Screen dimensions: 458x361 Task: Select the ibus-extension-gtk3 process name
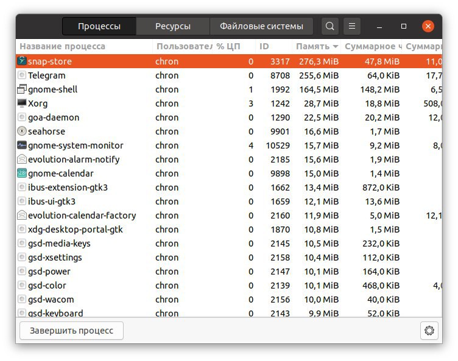pyautogui.click(x=68, y=188)
